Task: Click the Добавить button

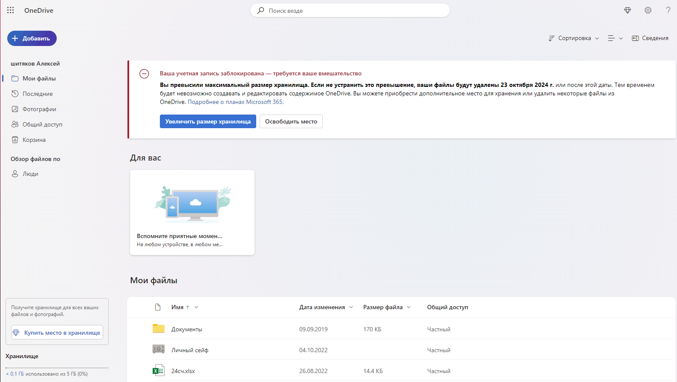Action: click(x=32, y=38)
